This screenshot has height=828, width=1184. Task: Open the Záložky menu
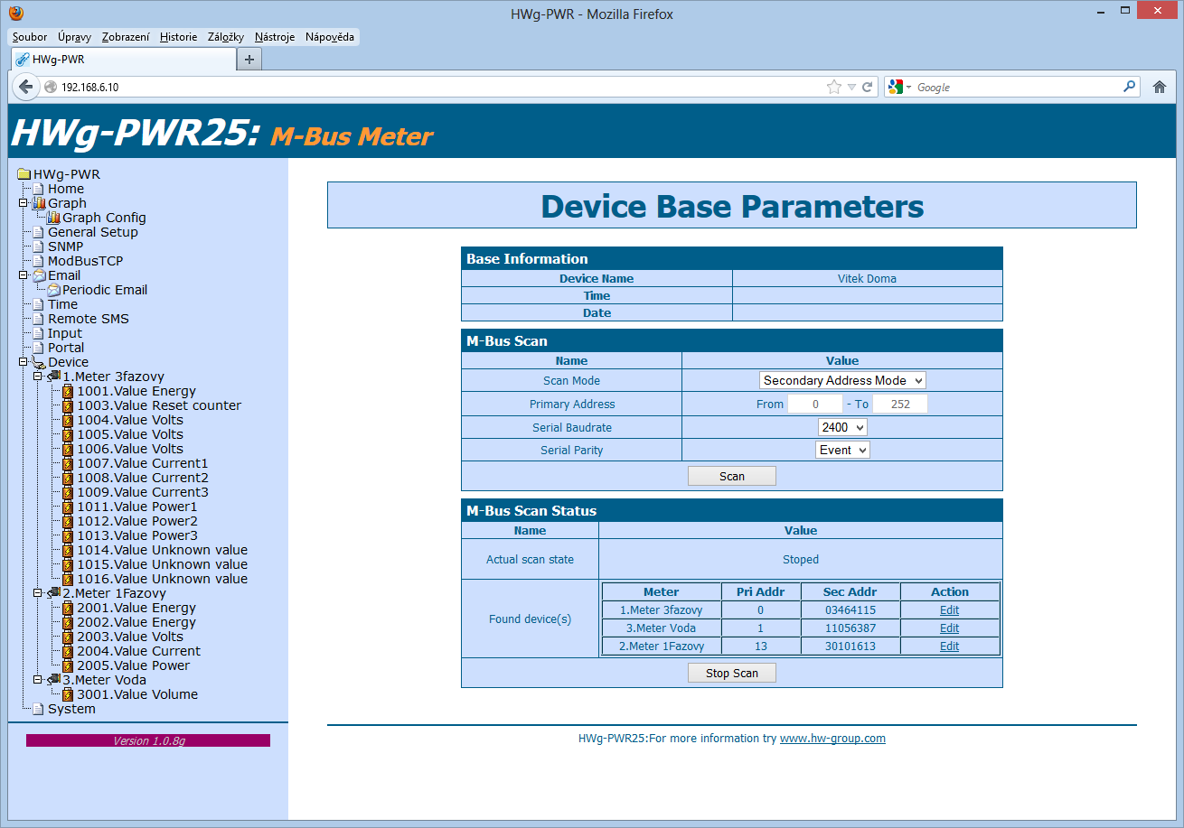(x=226, y=37)
